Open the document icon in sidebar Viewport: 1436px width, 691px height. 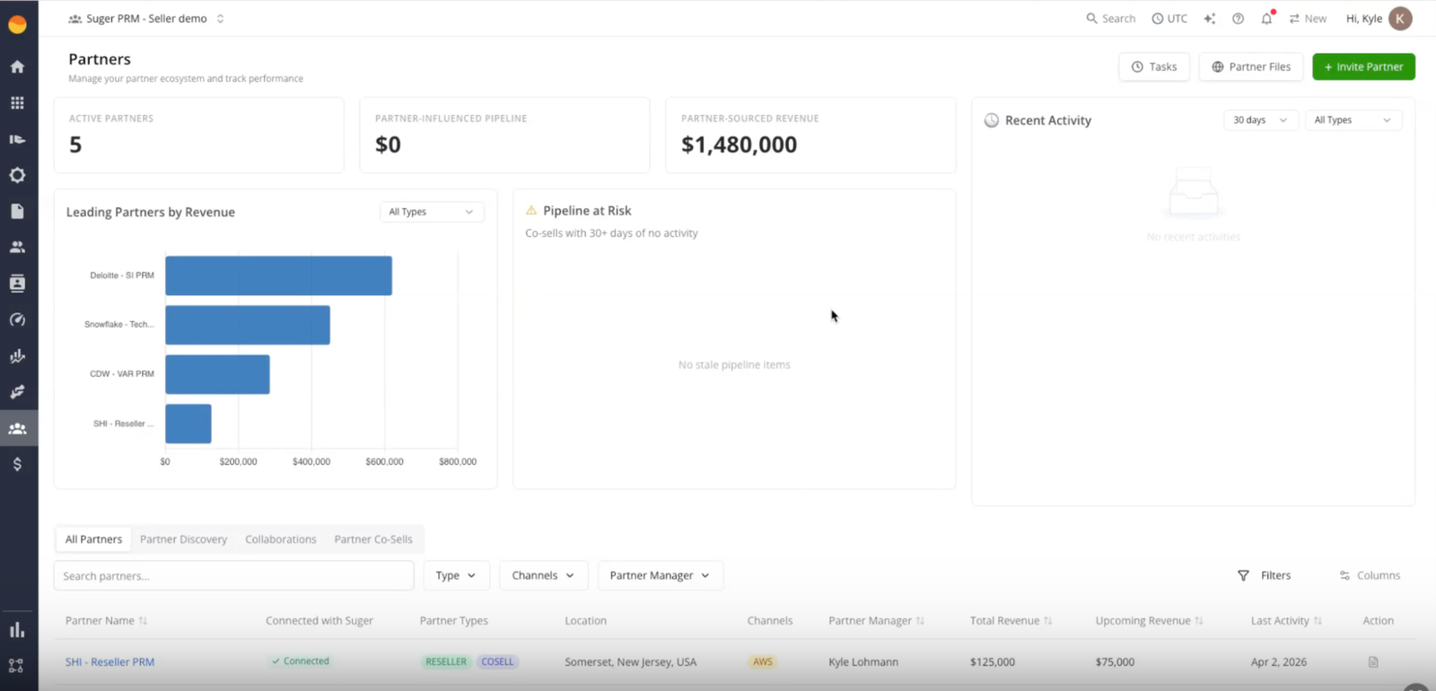coord(17,211)
